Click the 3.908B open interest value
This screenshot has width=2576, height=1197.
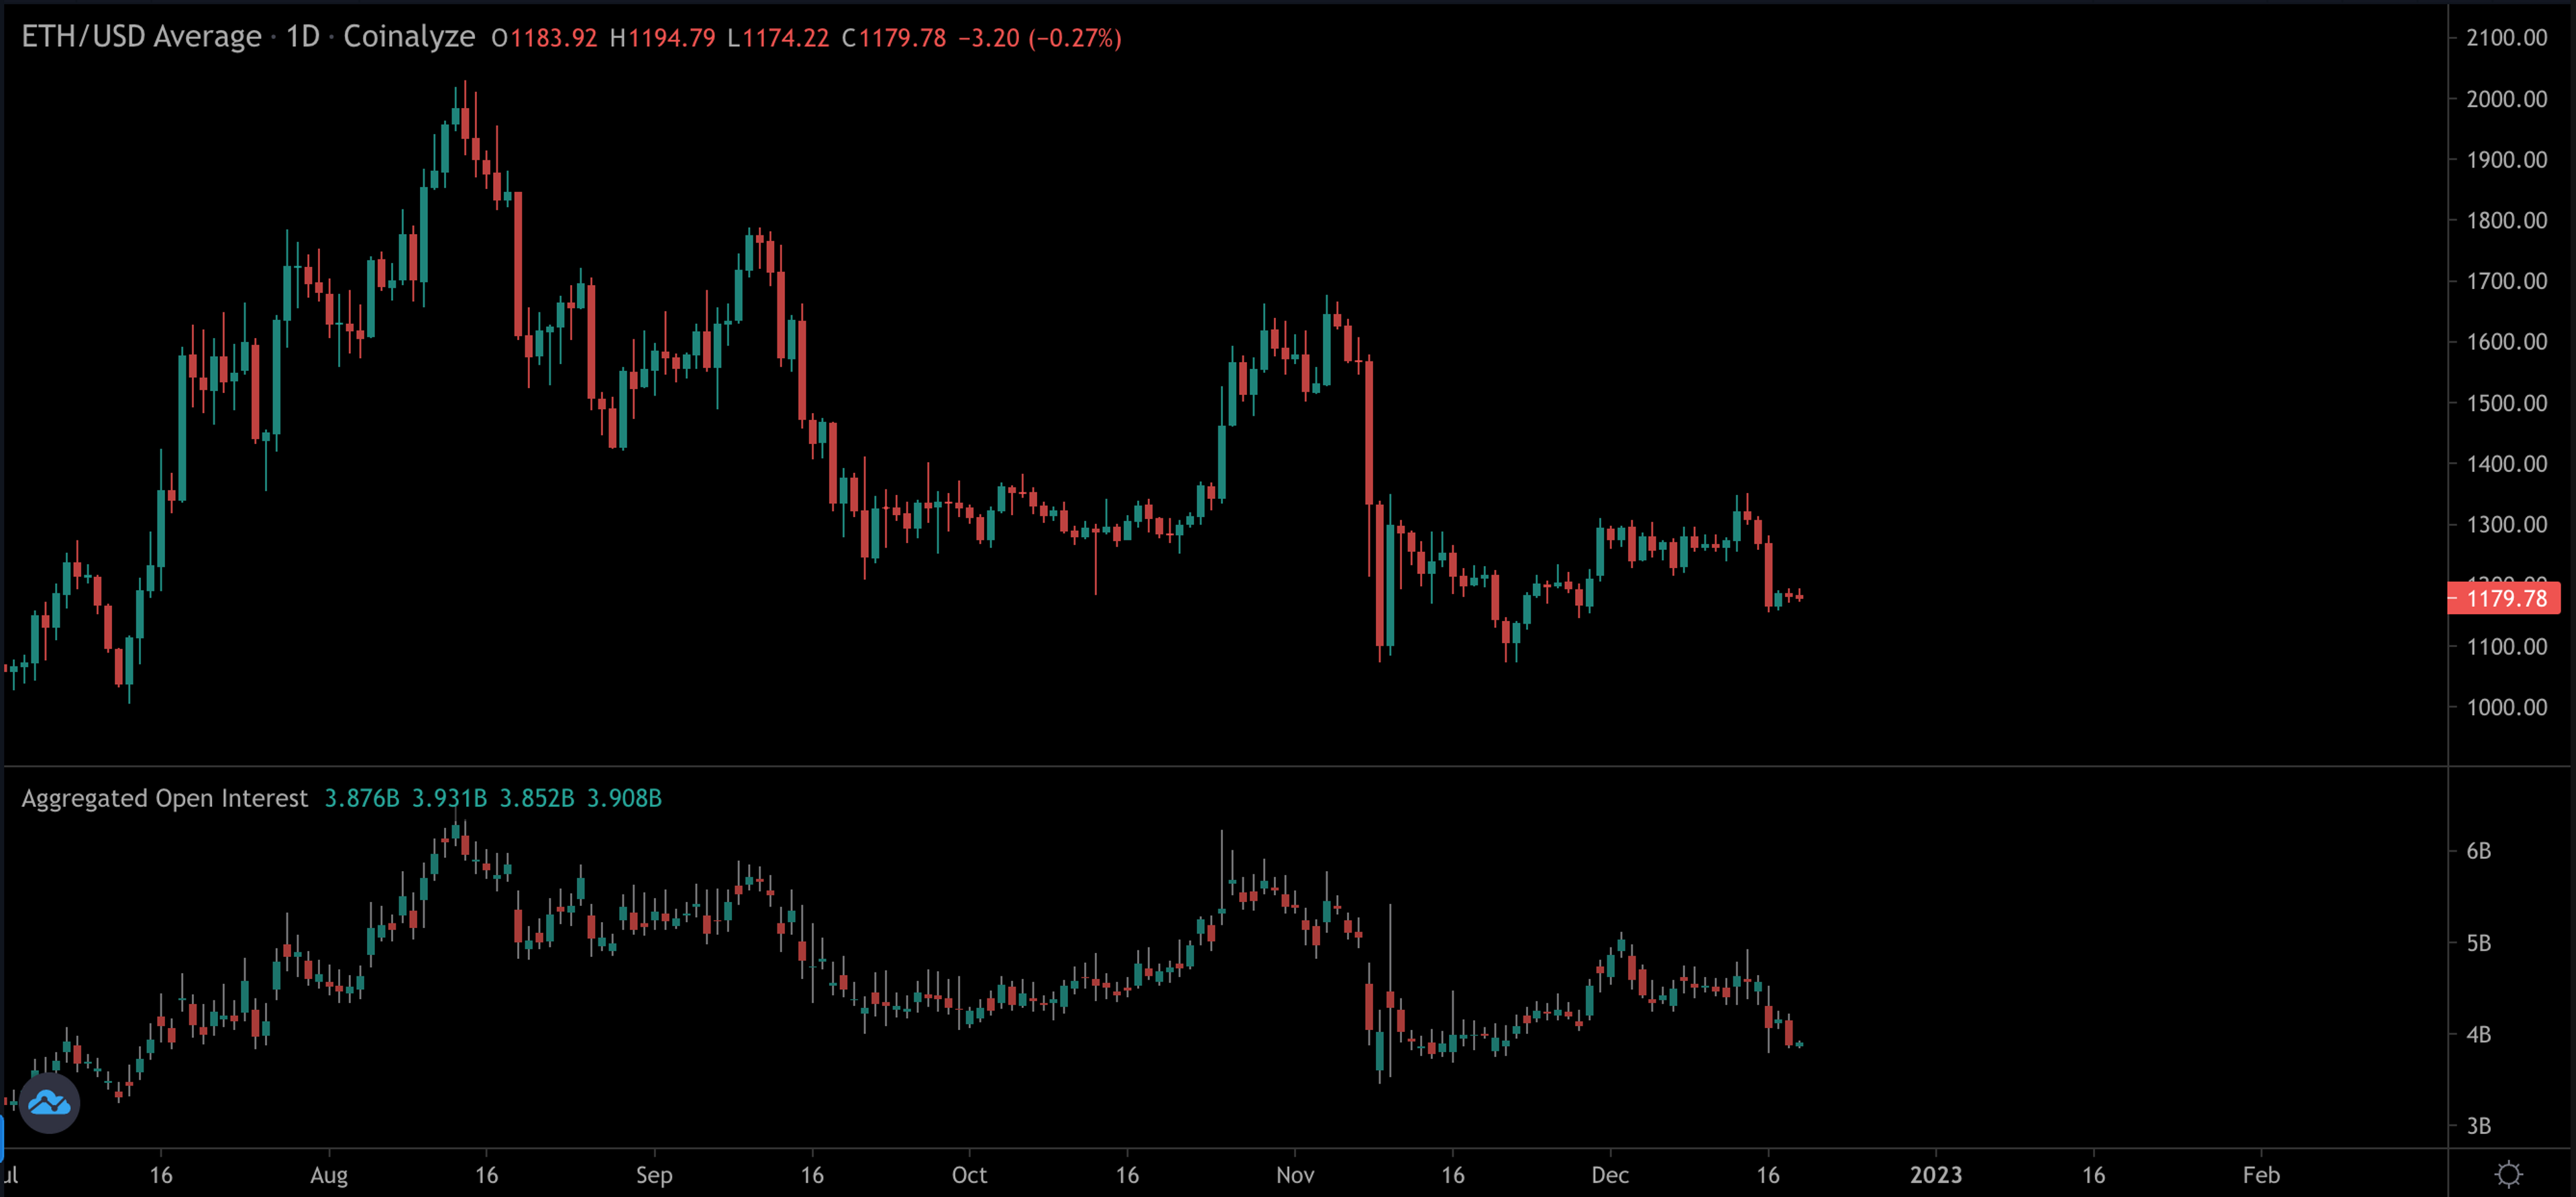[x=623, y=798]
